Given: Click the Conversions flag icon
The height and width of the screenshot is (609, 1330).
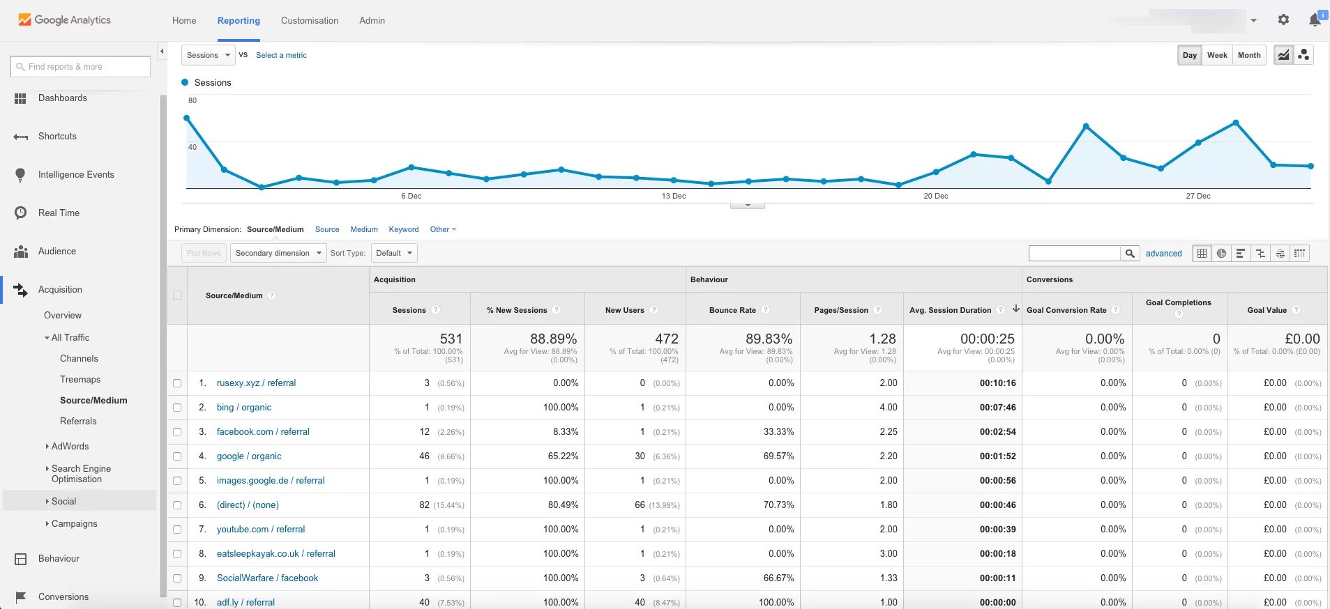Looking at the screenshot, I should pos(21,597).
